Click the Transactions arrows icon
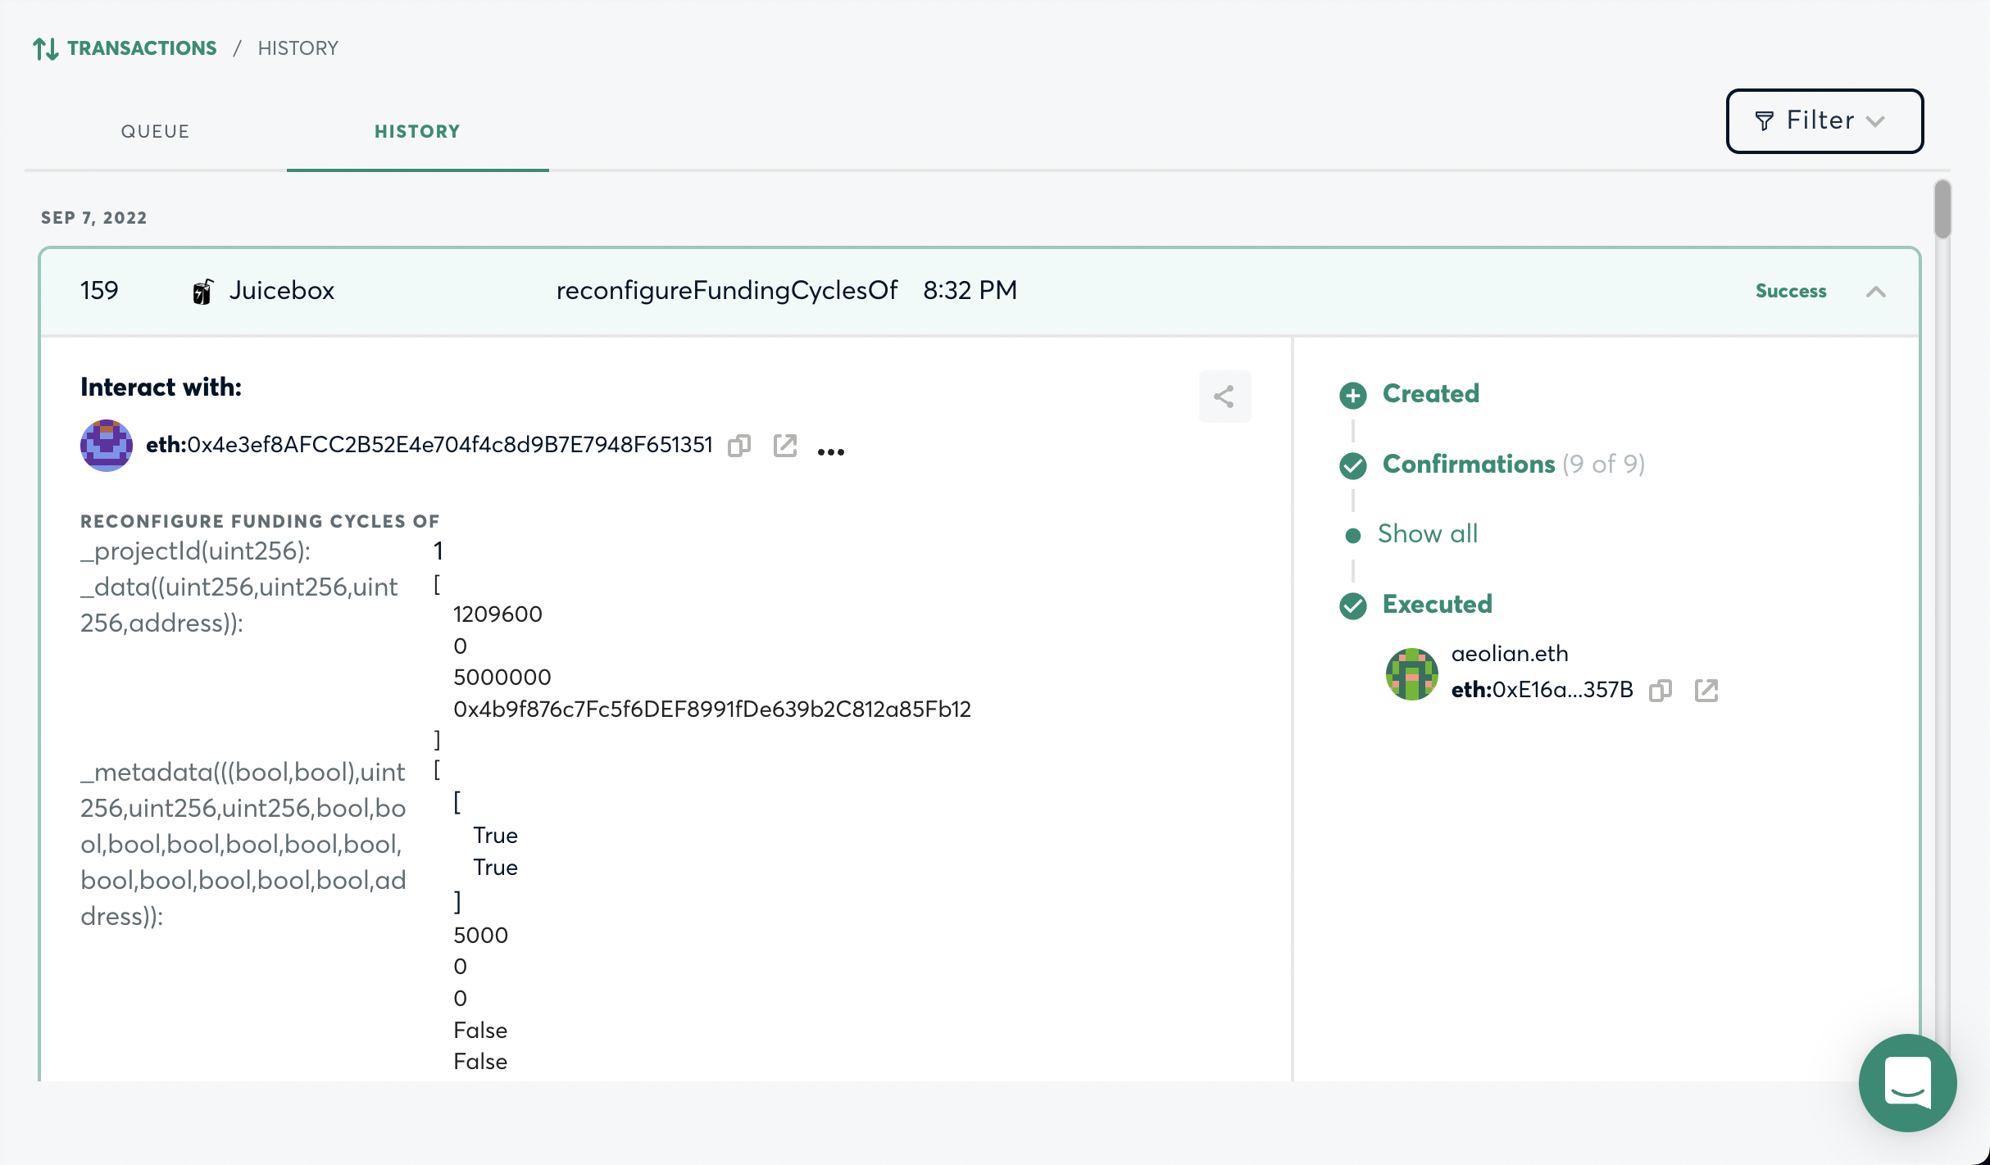The height and width of the screenshot is (1165, 1990). tap(46, 48)
